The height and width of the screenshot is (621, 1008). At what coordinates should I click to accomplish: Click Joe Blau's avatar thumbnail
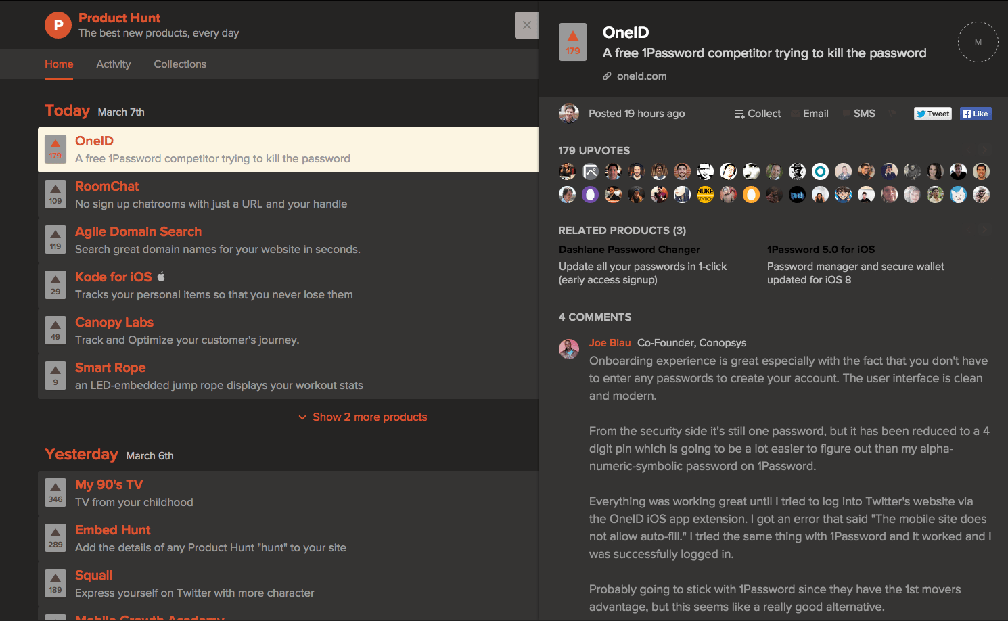[569, 349]
